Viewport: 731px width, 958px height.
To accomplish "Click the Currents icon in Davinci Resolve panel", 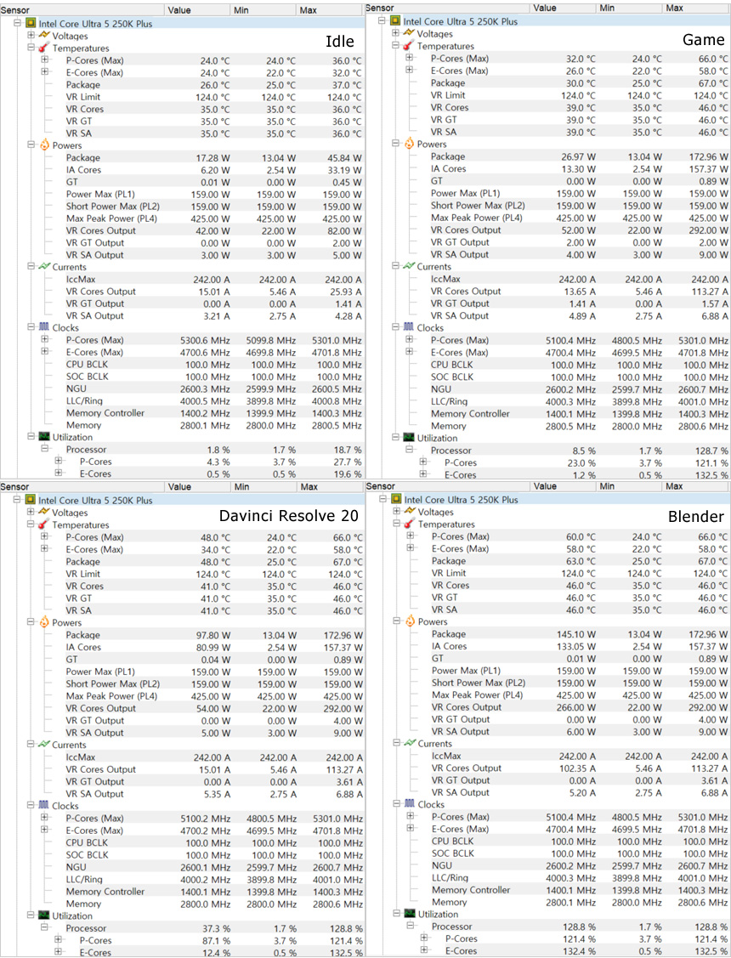I will (44, 745).
